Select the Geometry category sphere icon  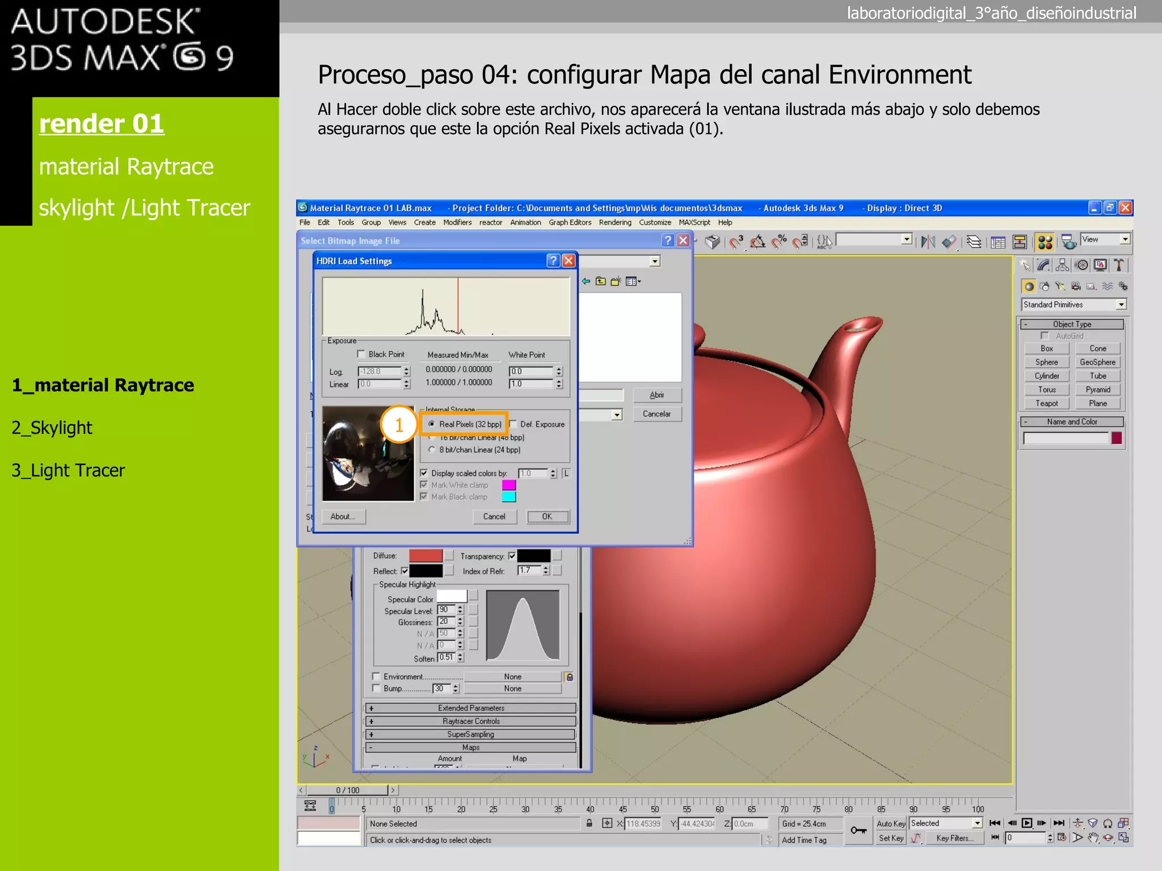click(1029, 286)
